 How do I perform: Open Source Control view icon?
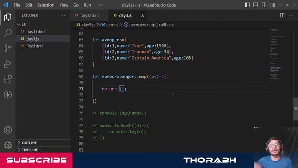(x=7, y=48)
